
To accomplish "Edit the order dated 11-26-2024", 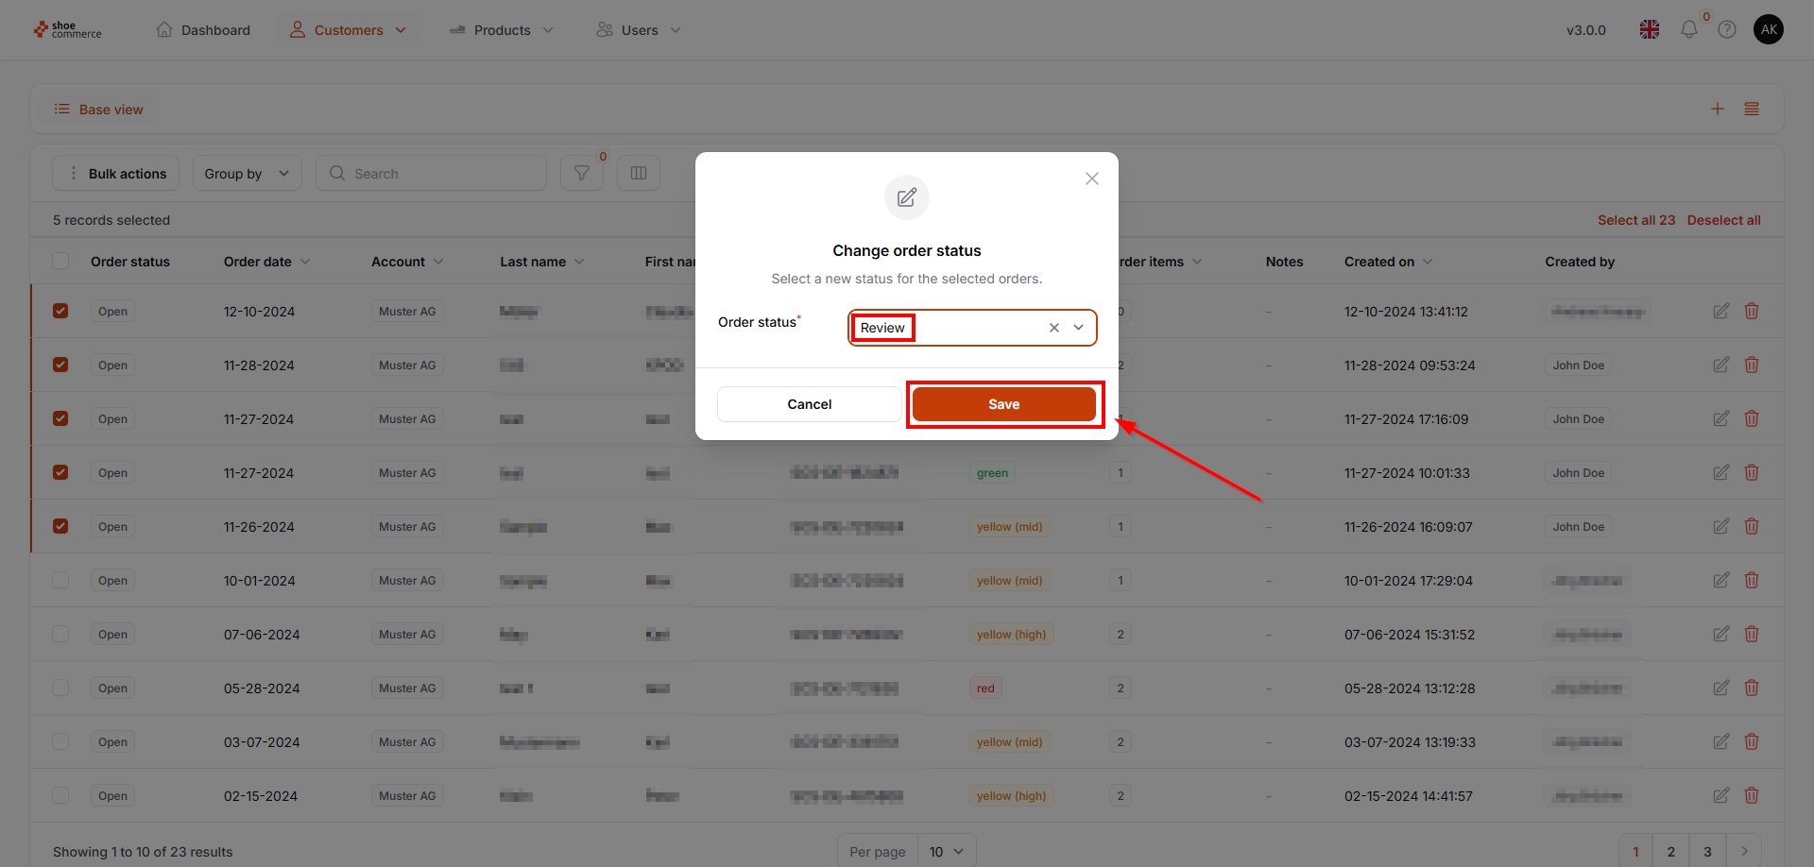I will pos(1721,526).
